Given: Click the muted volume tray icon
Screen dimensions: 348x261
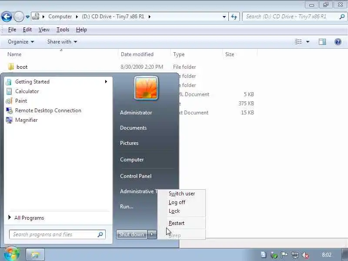Looking at the screenshot, I should point(306,255).
